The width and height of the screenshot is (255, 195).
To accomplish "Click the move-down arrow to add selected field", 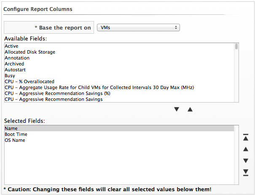I will pyautogui.click(x=177, y=109).
